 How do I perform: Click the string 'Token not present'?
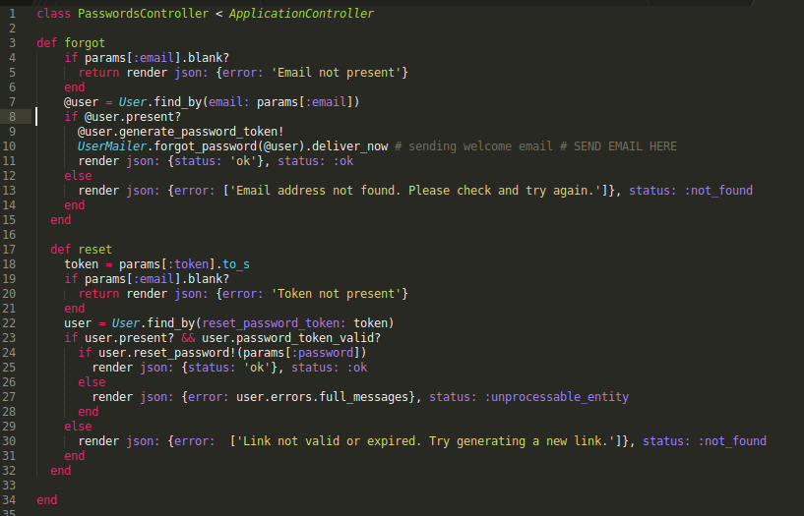tap(336, 294)
